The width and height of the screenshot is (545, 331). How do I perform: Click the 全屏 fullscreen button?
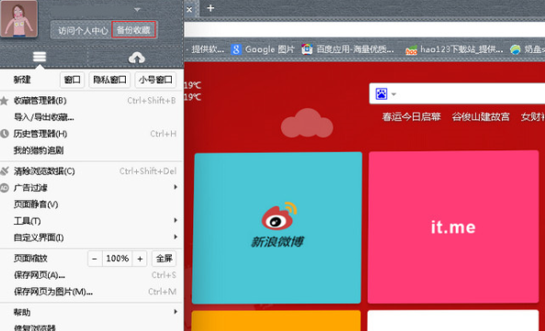(x=165, y=259)
